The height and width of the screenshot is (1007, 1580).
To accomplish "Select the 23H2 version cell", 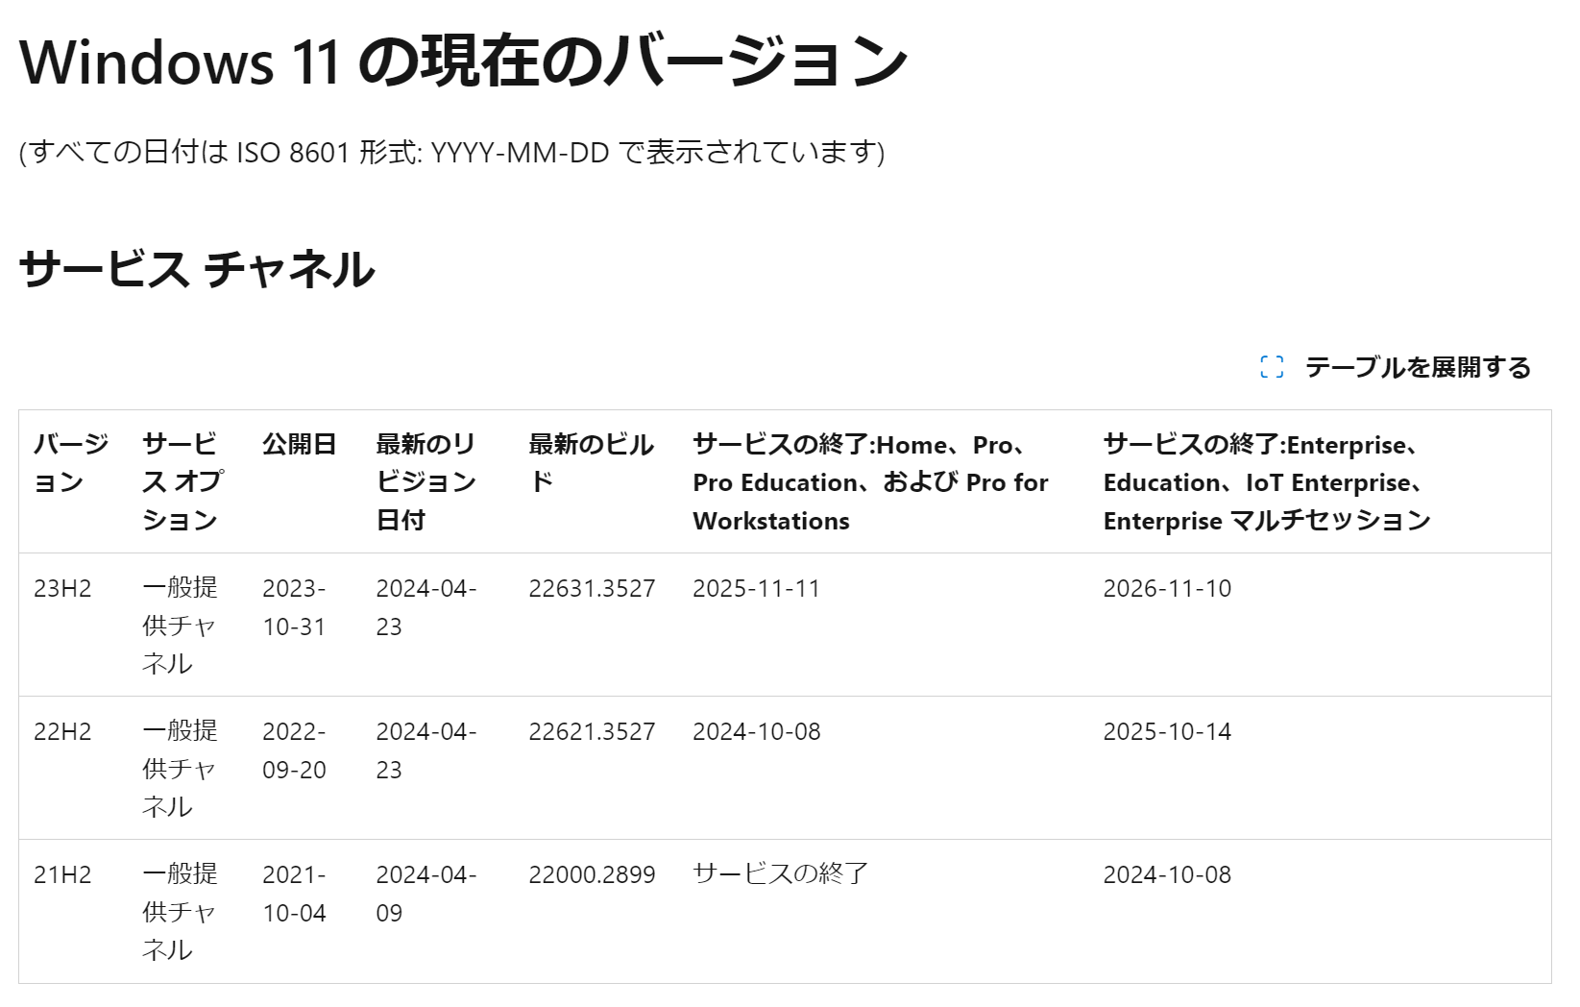I will [62, 588].
